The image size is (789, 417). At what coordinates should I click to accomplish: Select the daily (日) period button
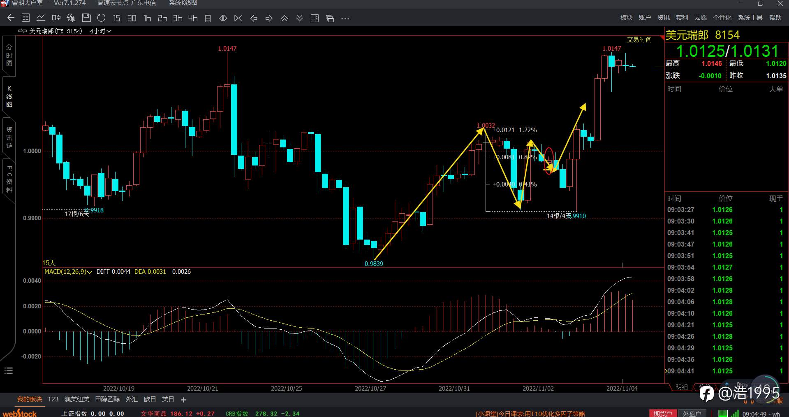click(208, 18)
